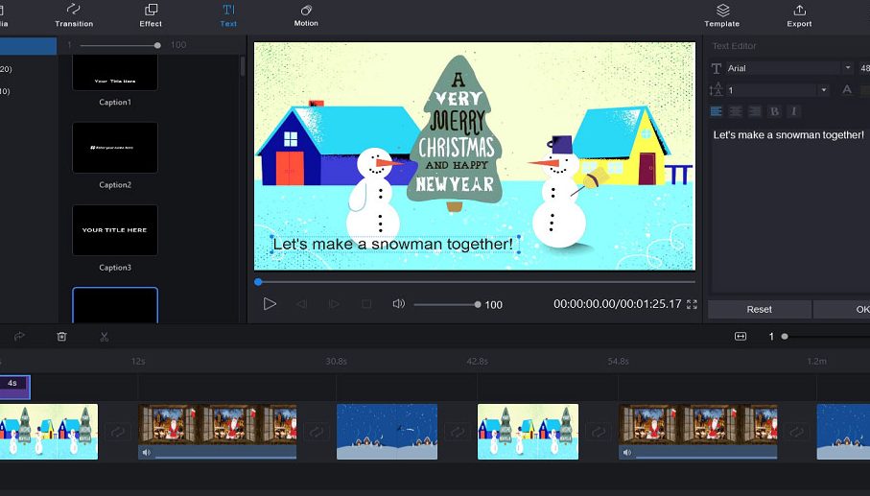Select the Caption1 text preset thumbnail

click(115, 73)
